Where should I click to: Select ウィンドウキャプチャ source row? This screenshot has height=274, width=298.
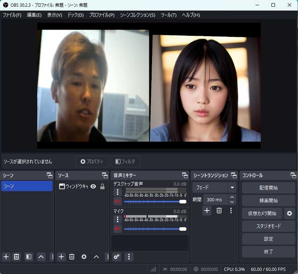[x=82, y=186]
